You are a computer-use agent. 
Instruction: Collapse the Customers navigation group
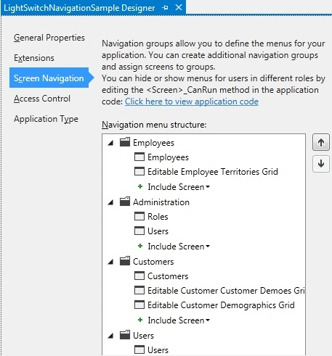[x=110, y=262]
